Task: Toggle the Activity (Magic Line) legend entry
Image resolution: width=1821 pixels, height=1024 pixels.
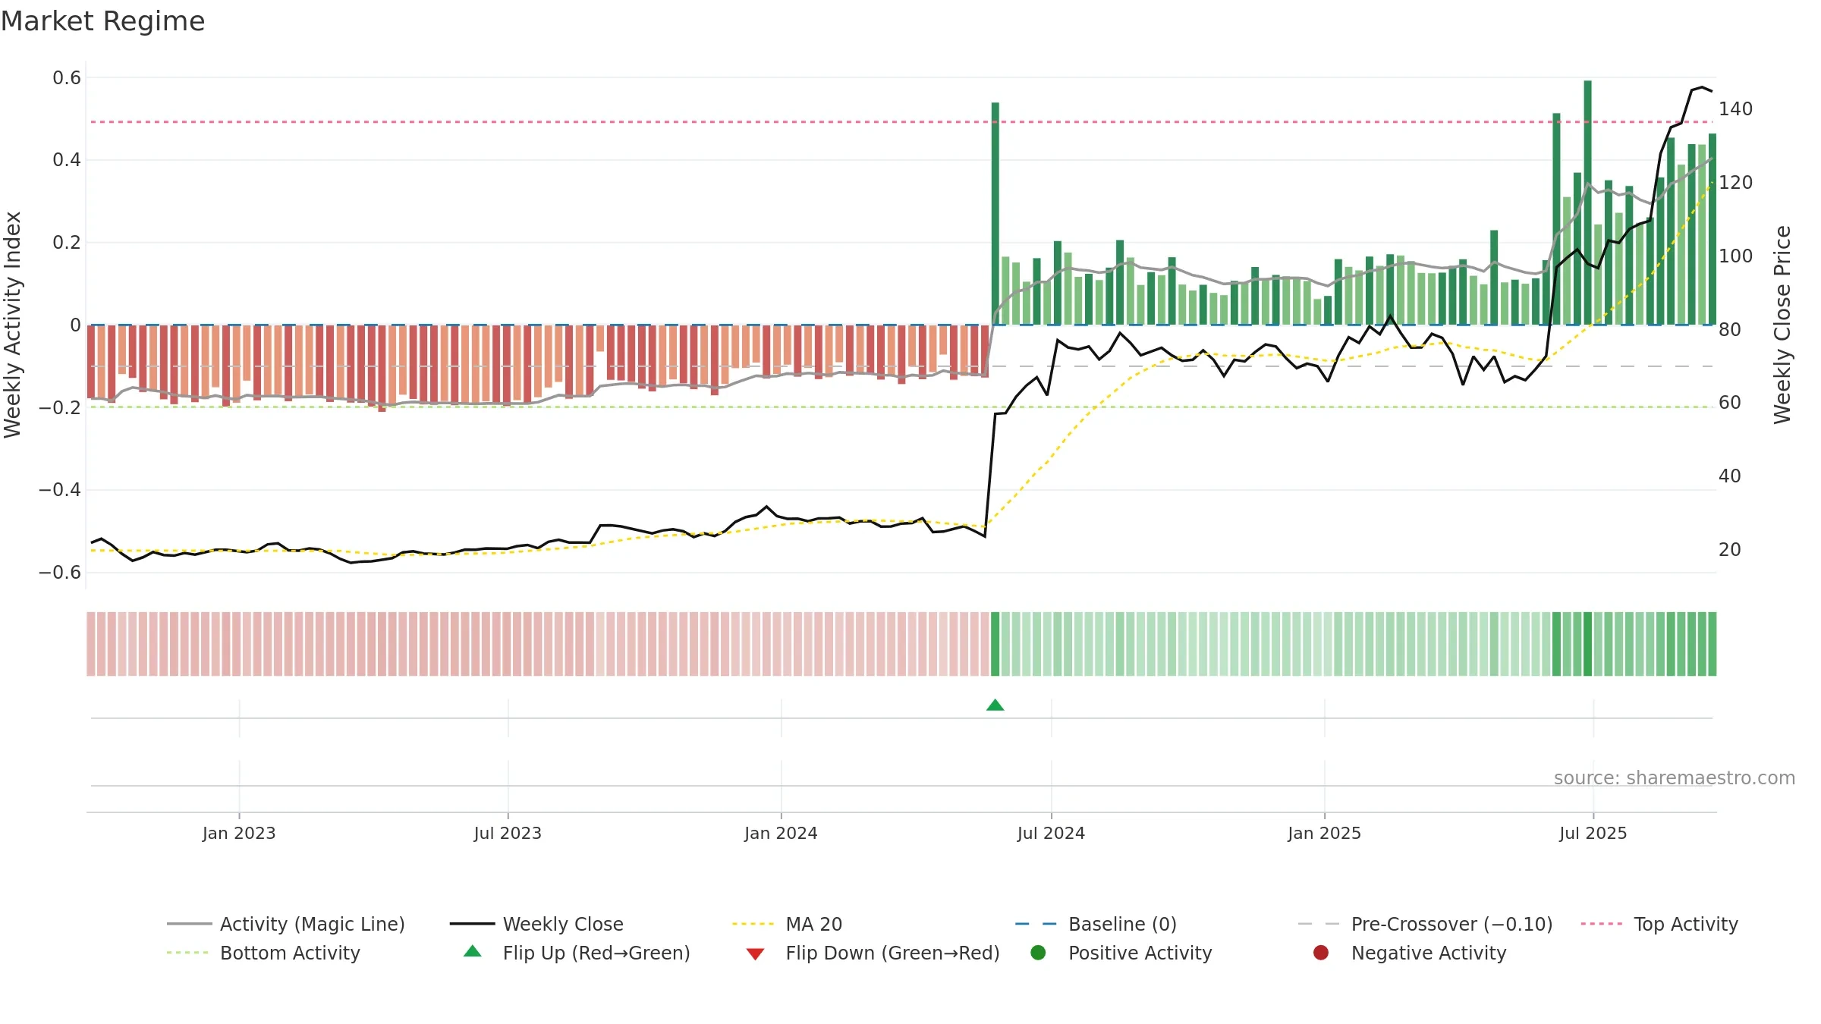Action: click(286, 924)
